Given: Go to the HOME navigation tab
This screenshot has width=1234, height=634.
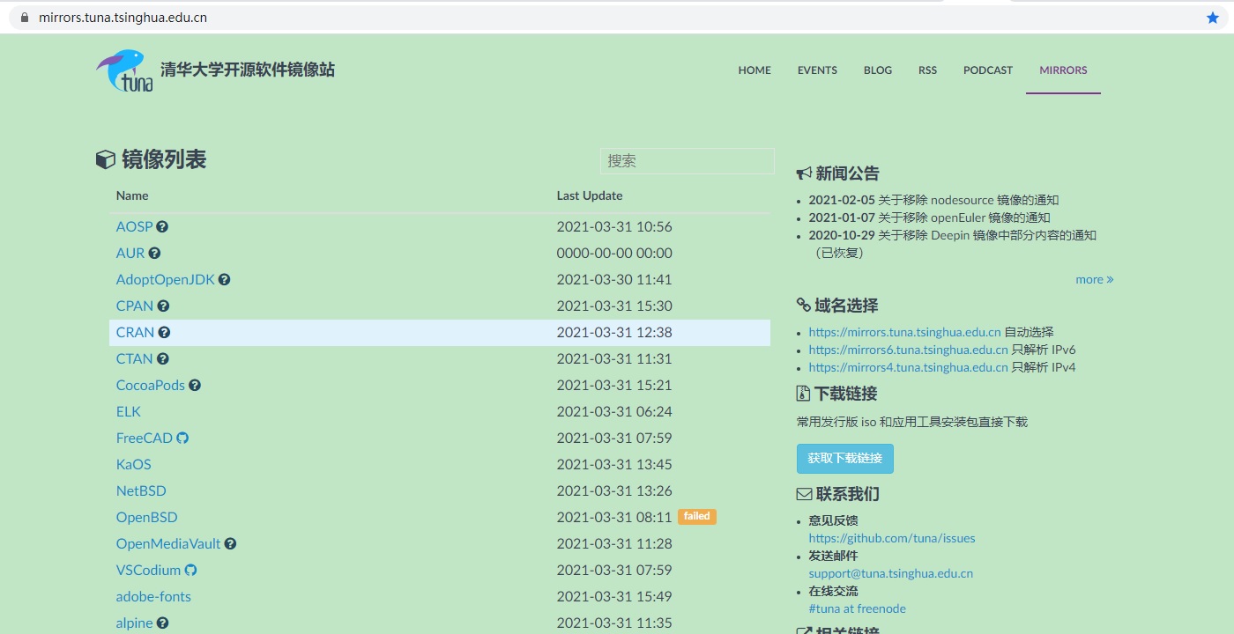Looking at the screenshot, I should [x=755, y=70].
